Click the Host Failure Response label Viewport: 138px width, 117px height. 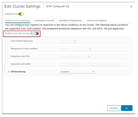pyautogui.click(x=22, y=41)
